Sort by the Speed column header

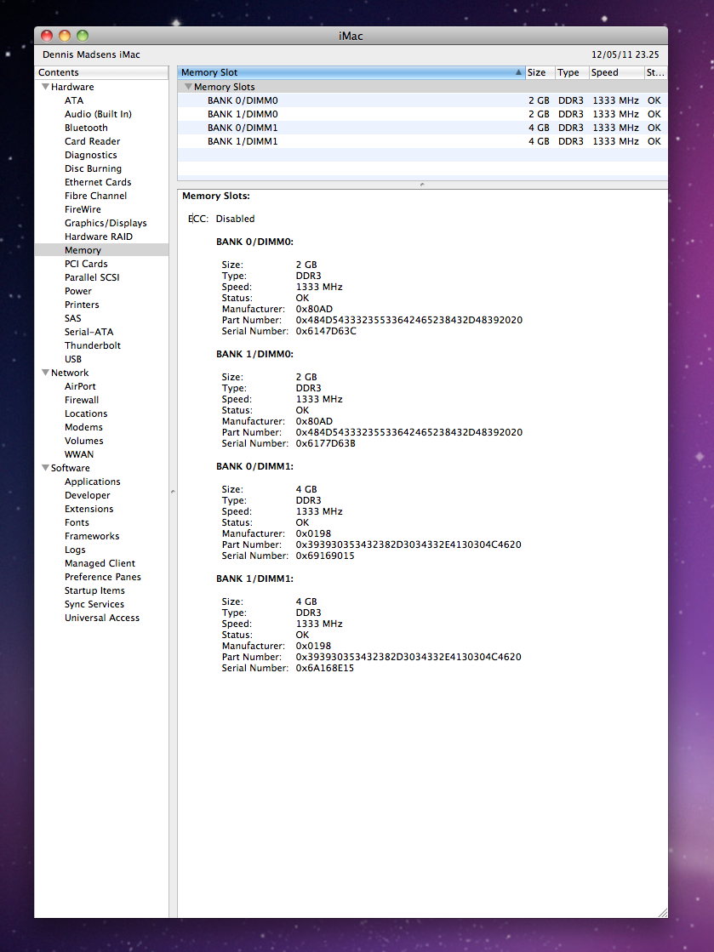pos(616,72)
